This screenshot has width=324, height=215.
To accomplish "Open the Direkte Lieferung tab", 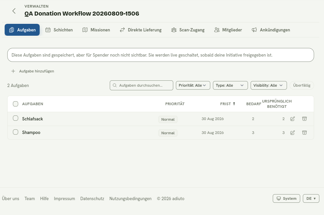I will point(141,30).
